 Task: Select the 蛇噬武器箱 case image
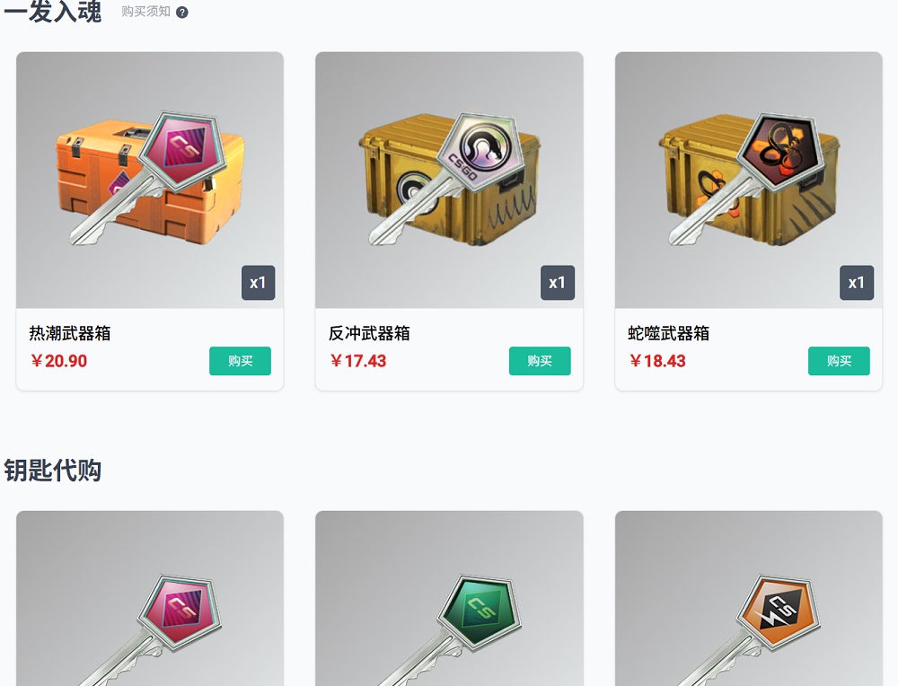tap(749, 180)
